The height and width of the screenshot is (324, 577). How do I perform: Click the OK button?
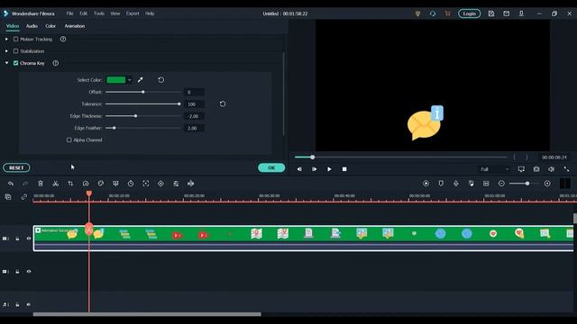point(271,167)
